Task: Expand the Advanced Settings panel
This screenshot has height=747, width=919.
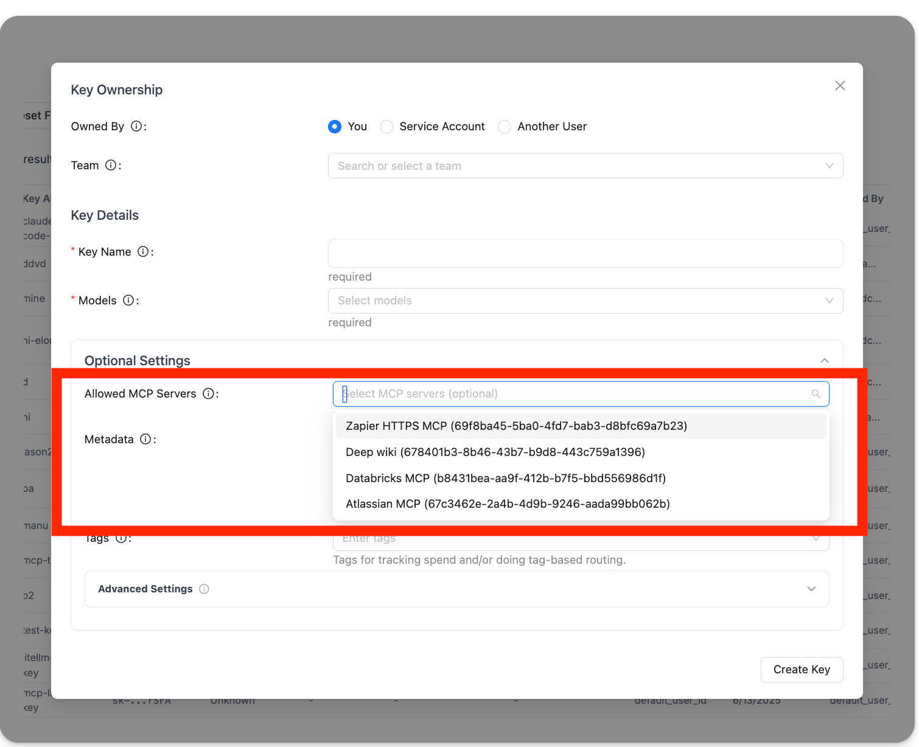Action: click(x=811, y=589)
